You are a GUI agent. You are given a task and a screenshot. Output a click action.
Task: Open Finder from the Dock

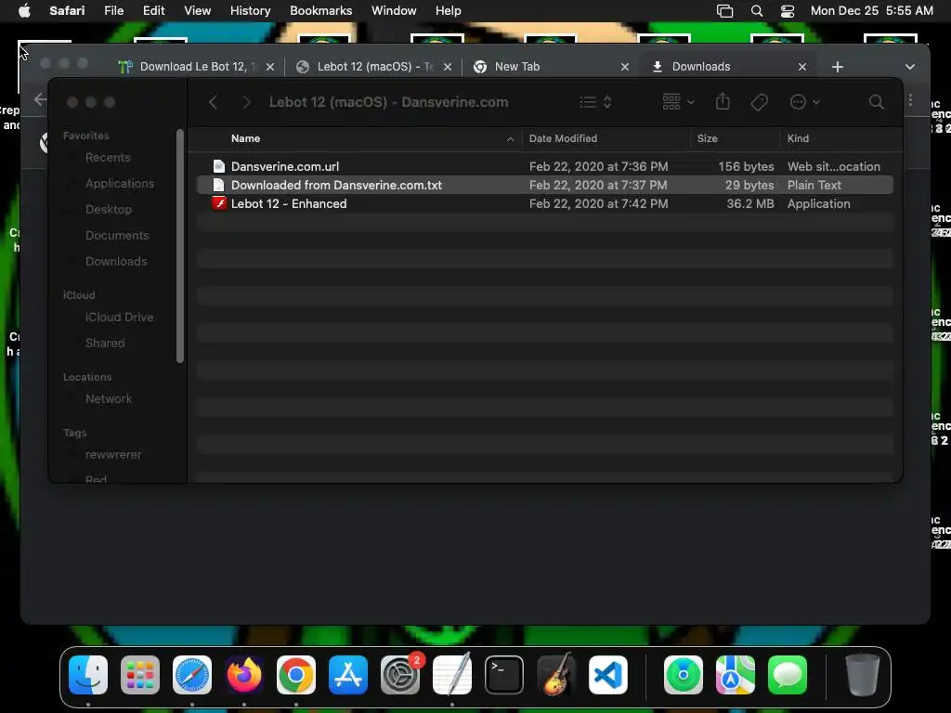(x=88, y=675)
